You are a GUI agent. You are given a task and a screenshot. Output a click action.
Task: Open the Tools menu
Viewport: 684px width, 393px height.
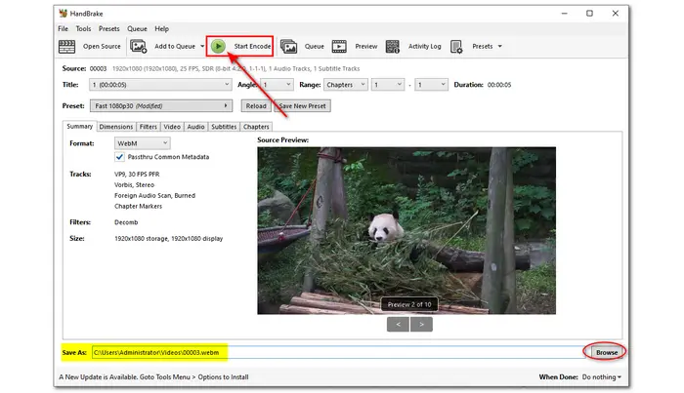pos(83,29)
